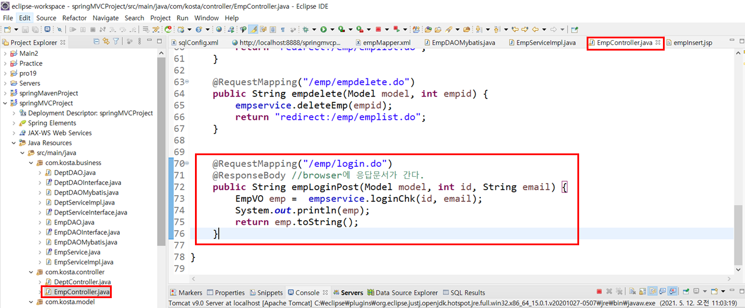Click the Save All toolbar icon

pos(35,29)
